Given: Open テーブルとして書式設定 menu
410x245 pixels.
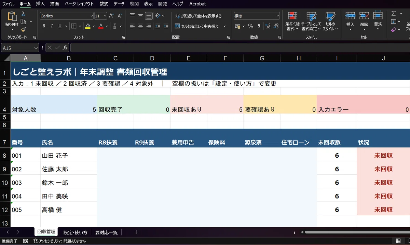Looking at the screenshot, I should pyautogui.click(x=311, y=21).
